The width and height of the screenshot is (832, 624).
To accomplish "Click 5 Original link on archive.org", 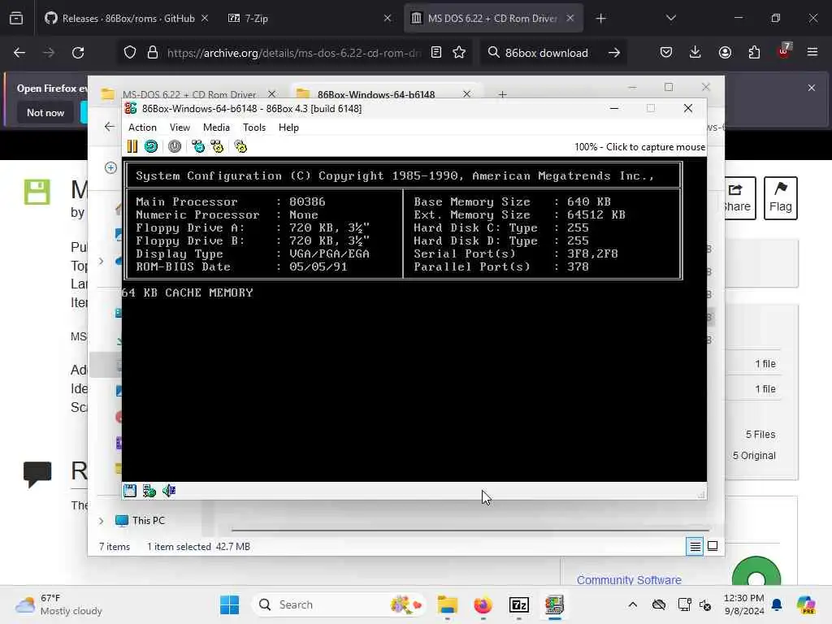I will [754, 455].
